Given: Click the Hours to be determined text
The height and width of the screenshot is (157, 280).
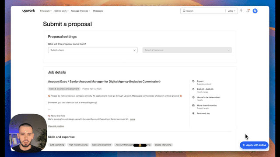Looking at the screenshot, I should pos(208,97).
